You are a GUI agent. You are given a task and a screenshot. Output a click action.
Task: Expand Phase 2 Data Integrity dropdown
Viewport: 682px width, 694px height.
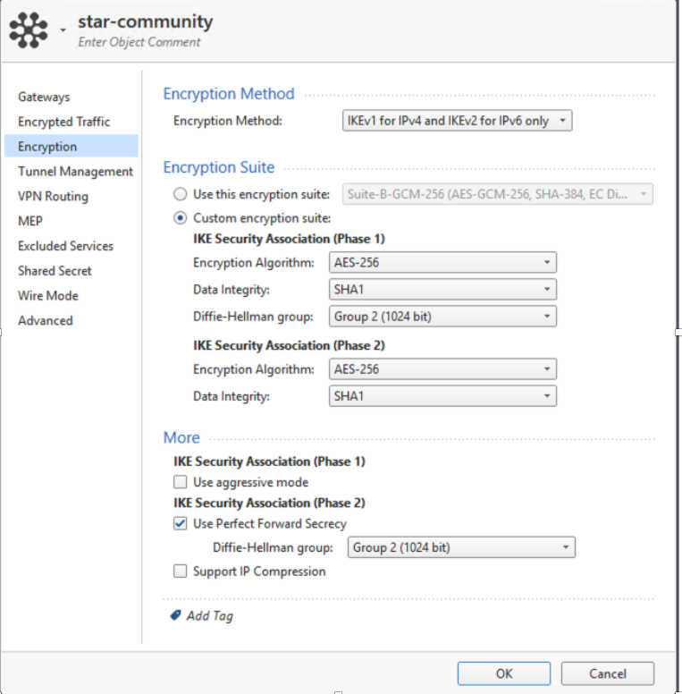[442, 395]
